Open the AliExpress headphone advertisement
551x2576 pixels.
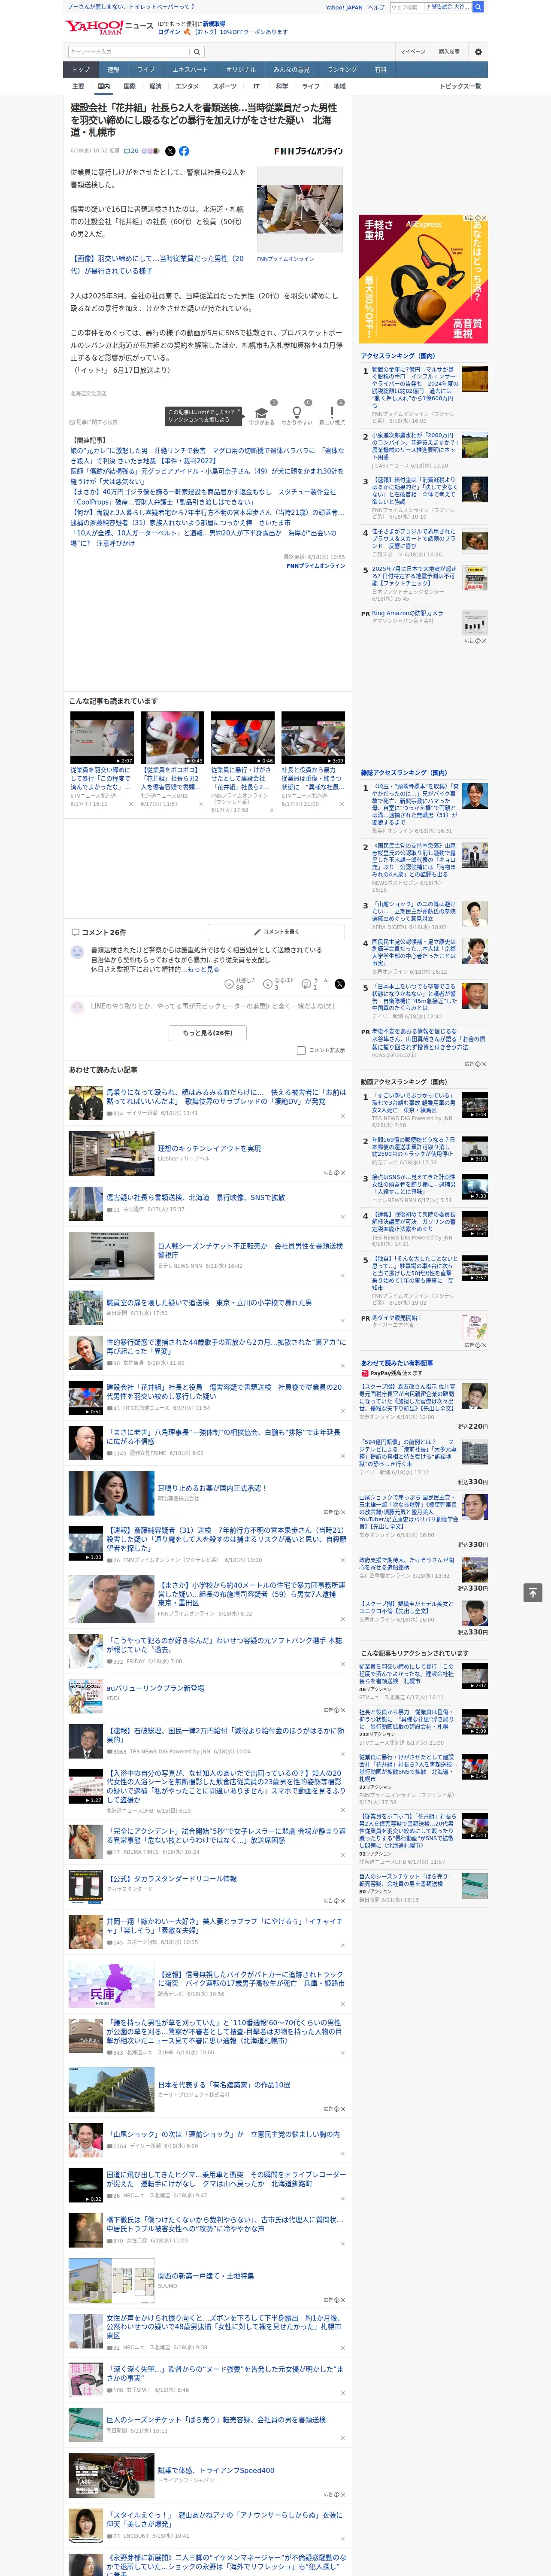tap(424, 279)
